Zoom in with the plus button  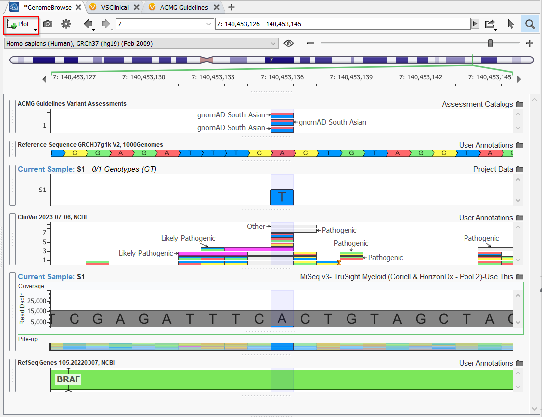coord(529,43)
